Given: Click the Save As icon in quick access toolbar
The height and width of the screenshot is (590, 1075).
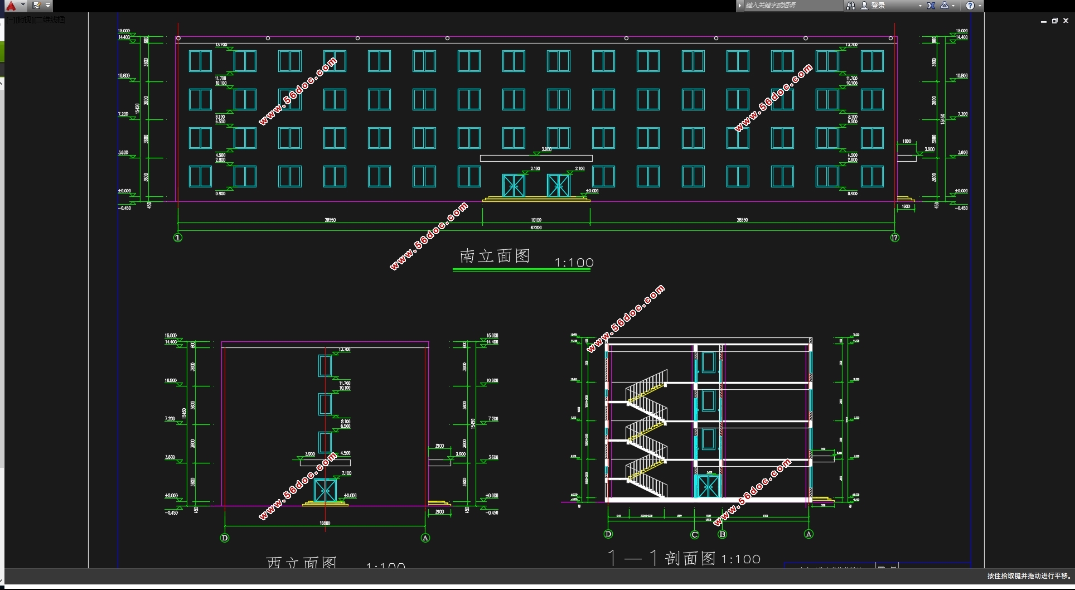Looking at the screenshot, I should 36,6.
